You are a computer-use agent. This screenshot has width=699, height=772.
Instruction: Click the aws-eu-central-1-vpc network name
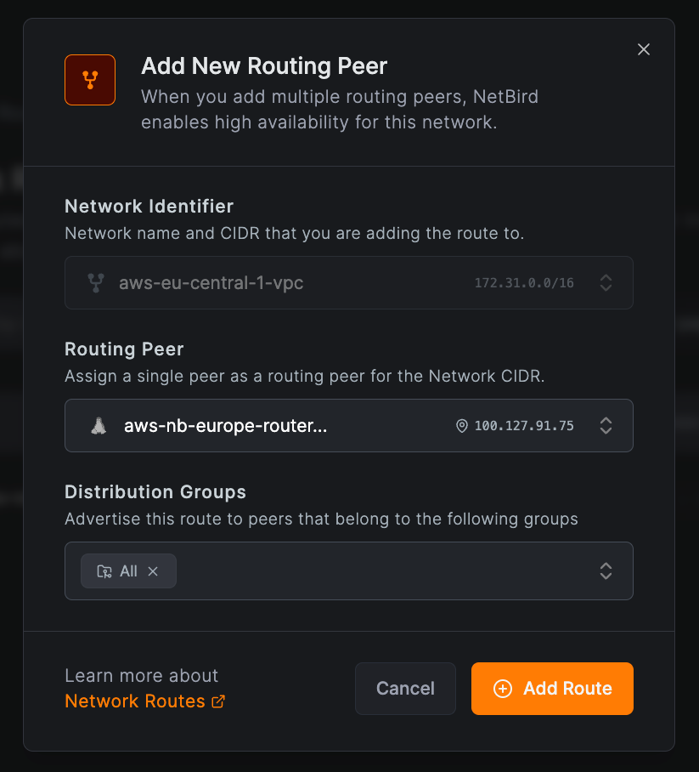click(211, 282)
